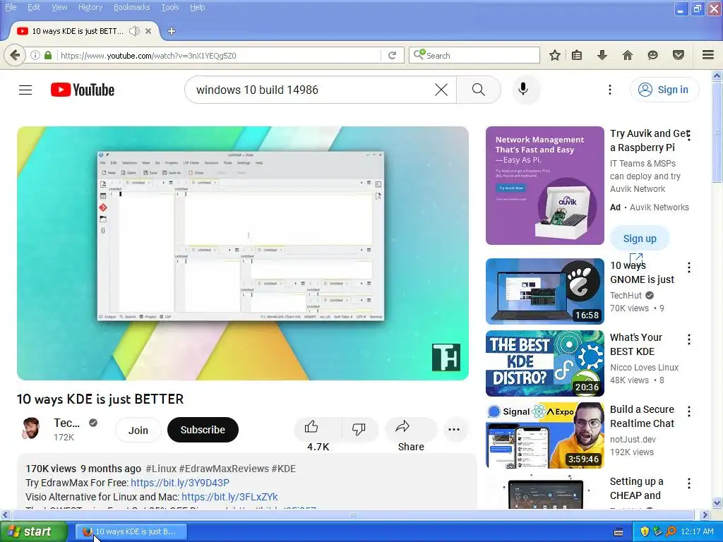Screen dimensions: 723x542
Task: Open the Tools menu
Action: 169,7
